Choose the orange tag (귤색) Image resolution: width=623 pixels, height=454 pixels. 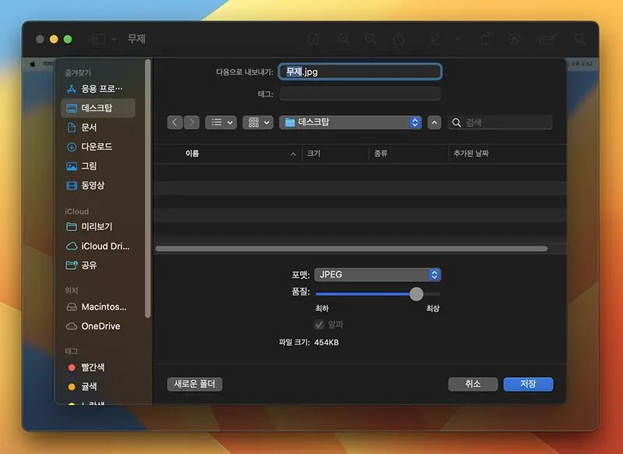pyautogui.click(x=98, y=386)
